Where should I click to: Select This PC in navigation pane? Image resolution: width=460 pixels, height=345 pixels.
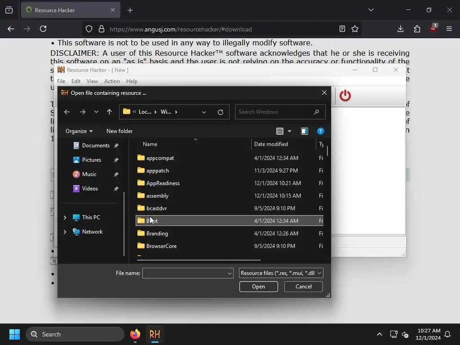tap(91, 217)
